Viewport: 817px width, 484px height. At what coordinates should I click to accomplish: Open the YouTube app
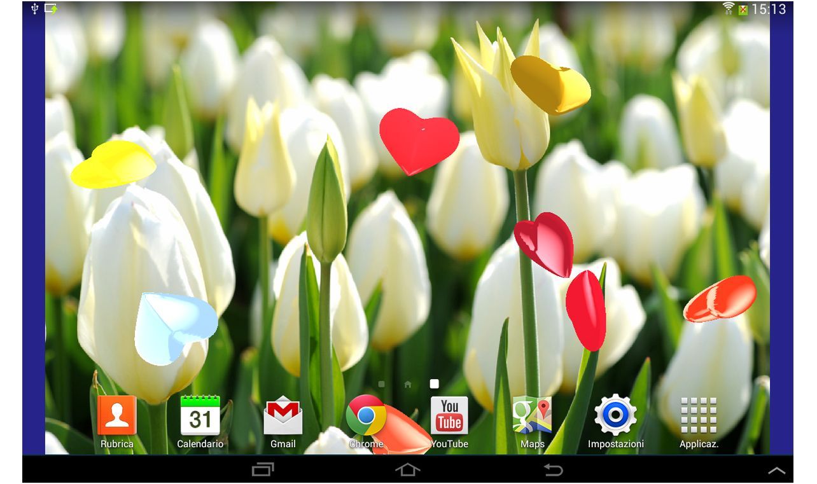pyautogui.click(x=449, y=416)
